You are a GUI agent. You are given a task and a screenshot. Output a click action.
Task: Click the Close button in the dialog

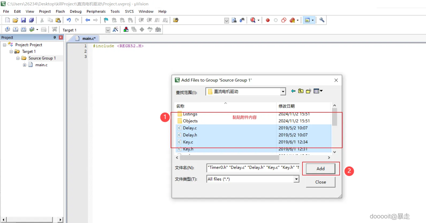click(320, 182)
